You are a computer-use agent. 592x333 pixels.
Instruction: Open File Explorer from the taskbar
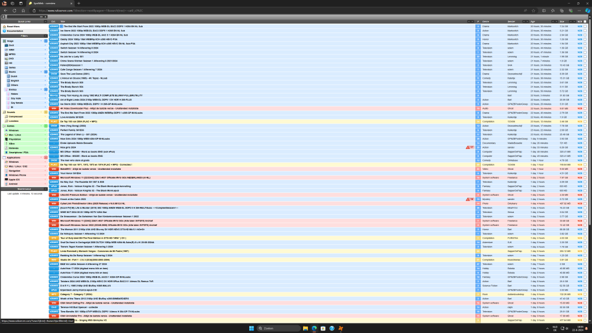[x=305, y=328]
